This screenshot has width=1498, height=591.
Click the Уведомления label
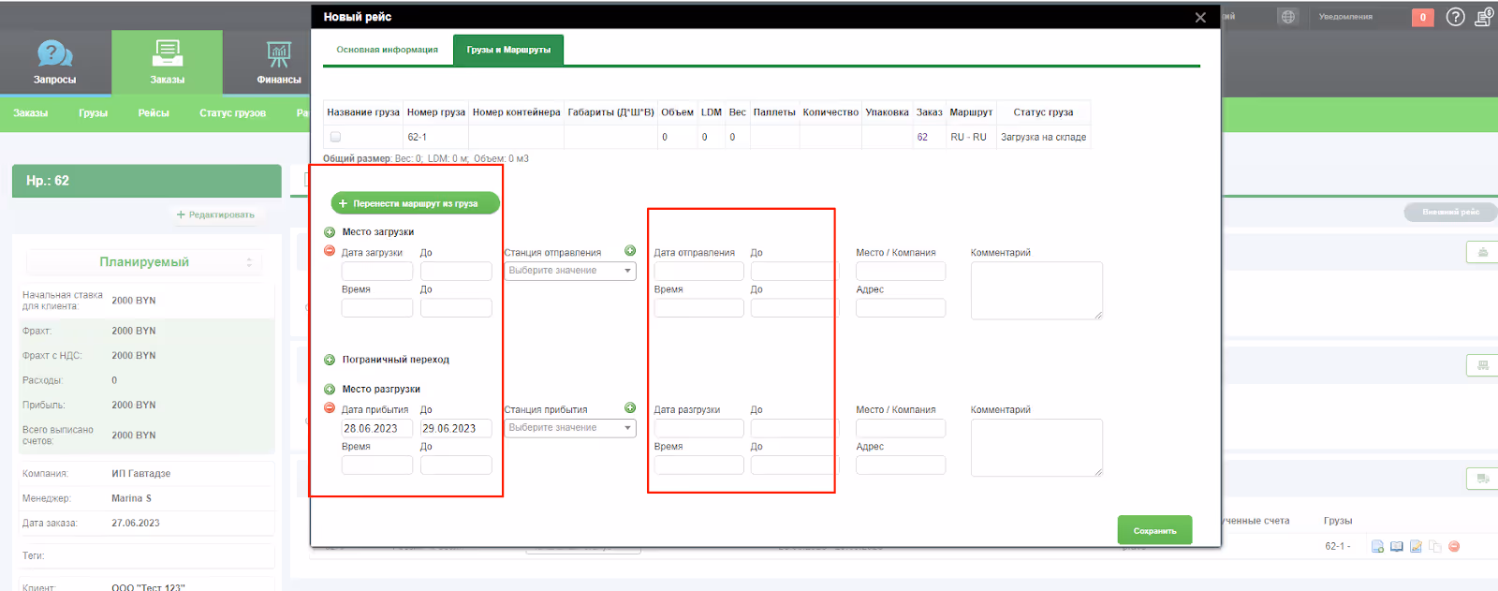click(1345, 17)
